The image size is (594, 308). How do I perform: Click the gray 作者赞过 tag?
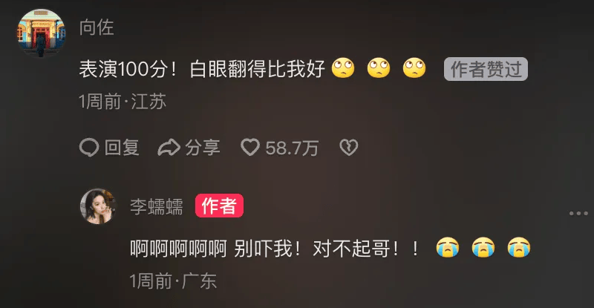click(486, 69)
